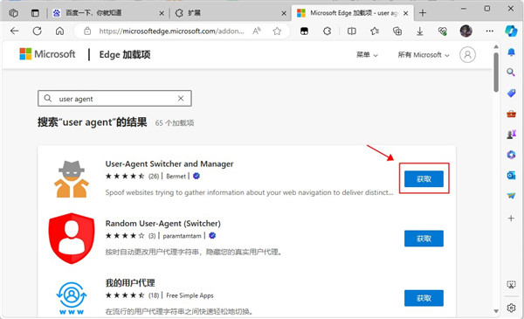Toggle vertical tabs button

tap(35, 13)
